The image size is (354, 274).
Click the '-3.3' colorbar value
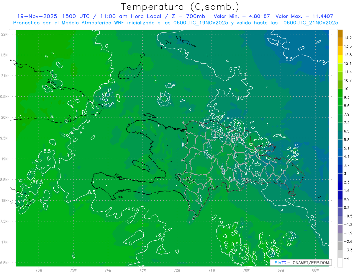click(x=348, y=250)
